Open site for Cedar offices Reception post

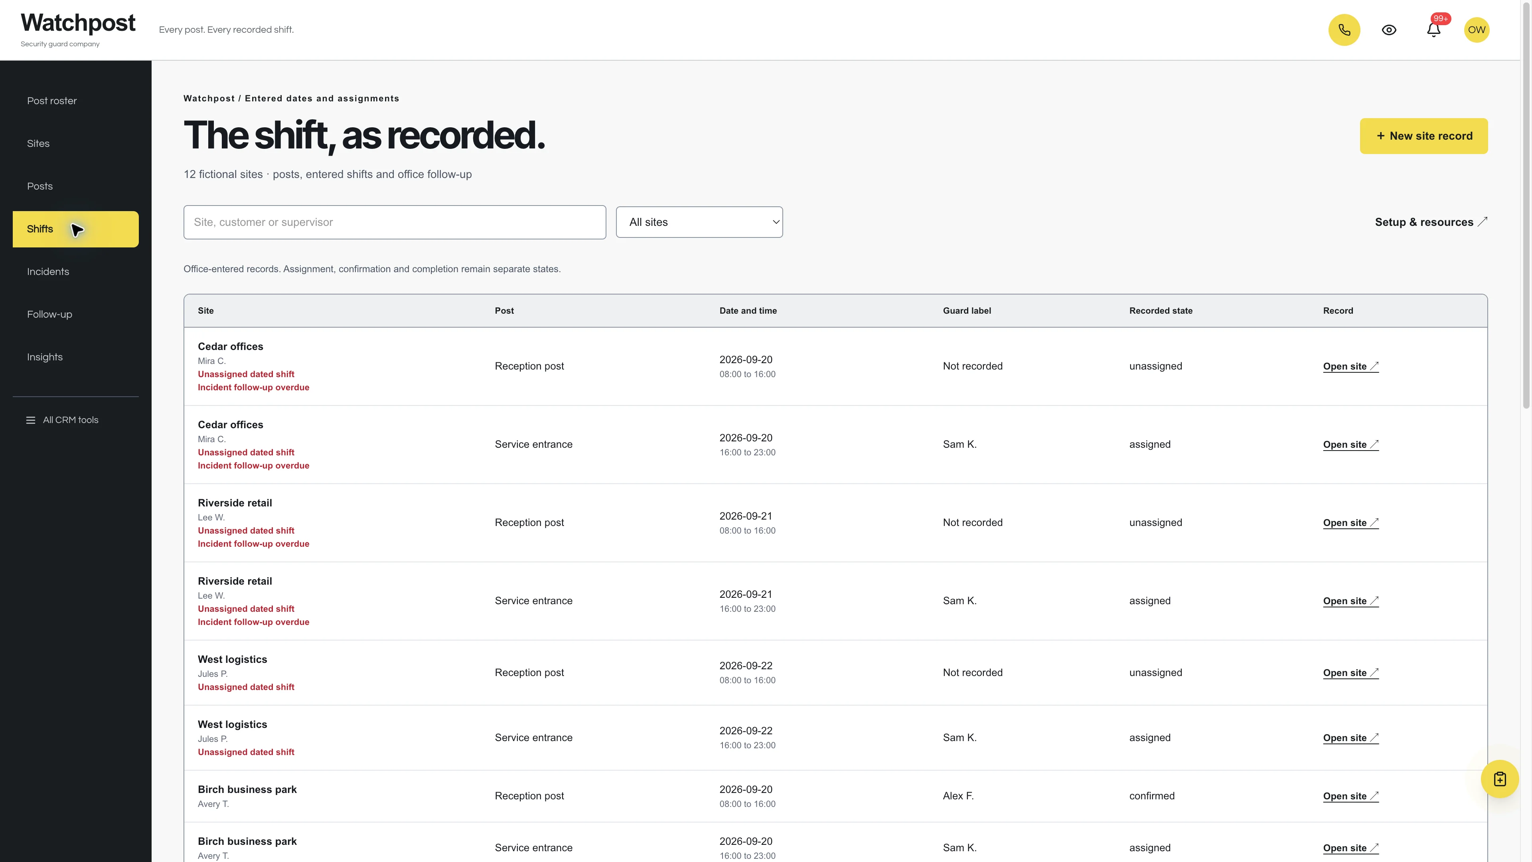pyautogui.click(x=1350, y=366)
